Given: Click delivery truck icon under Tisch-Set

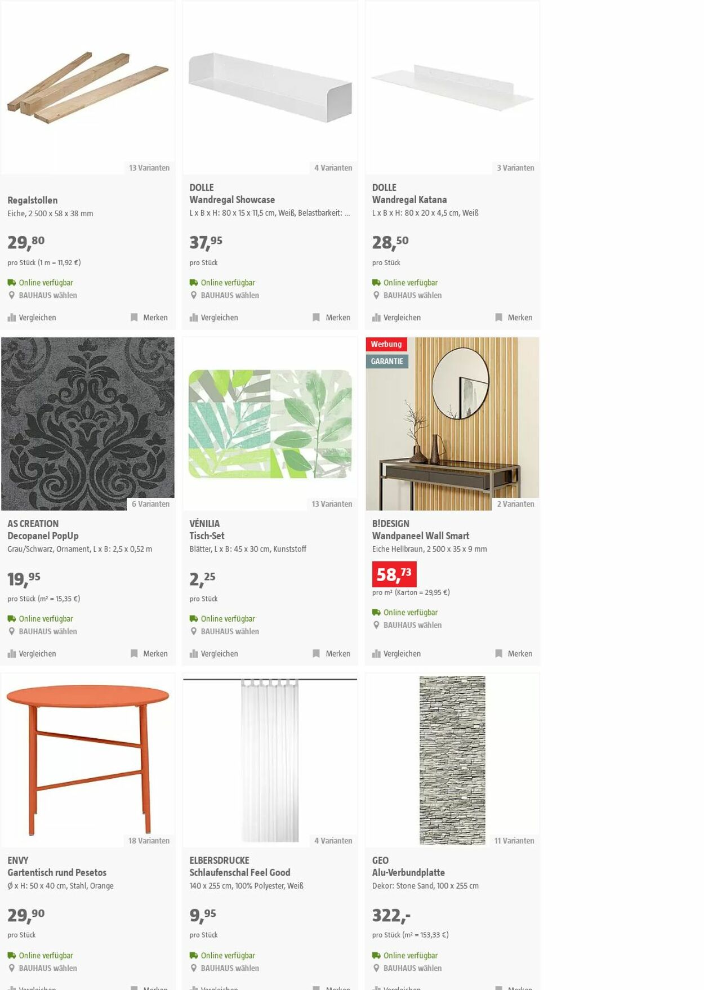Looking at the screenshot, I should pyautogui.click(x=194, y=618).
